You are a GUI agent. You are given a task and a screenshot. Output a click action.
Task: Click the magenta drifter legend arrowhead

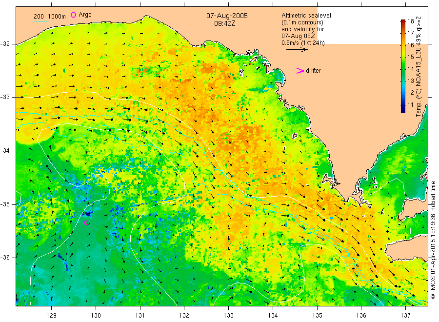coord(300,71)
